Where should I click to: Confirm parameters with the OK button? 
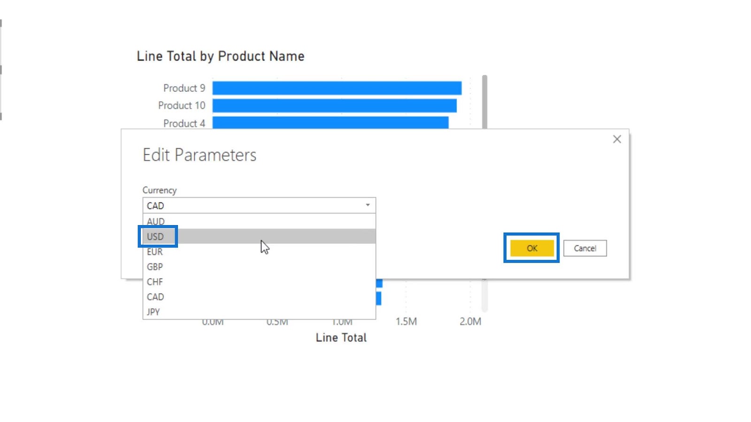pyautogui.click(x=531, y=248)
